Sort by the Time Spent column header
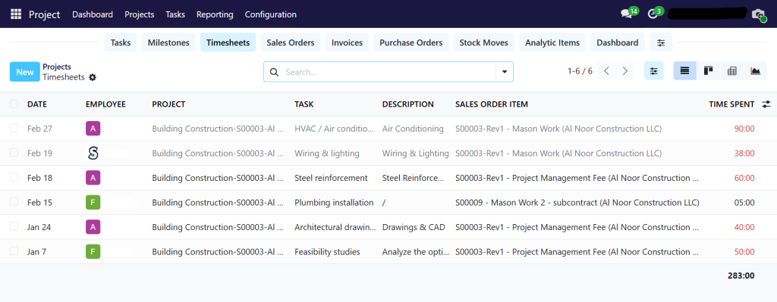777x302 pixels. [x=731, y=104]
